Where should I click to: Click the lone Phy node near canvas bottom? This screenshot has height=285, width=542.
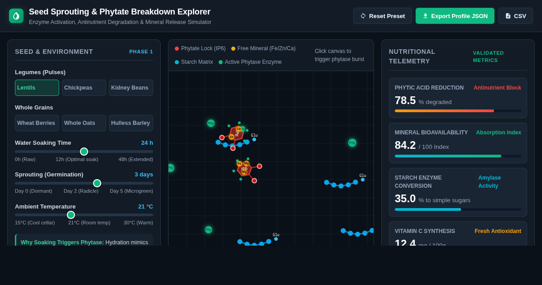tap(209, 230)
